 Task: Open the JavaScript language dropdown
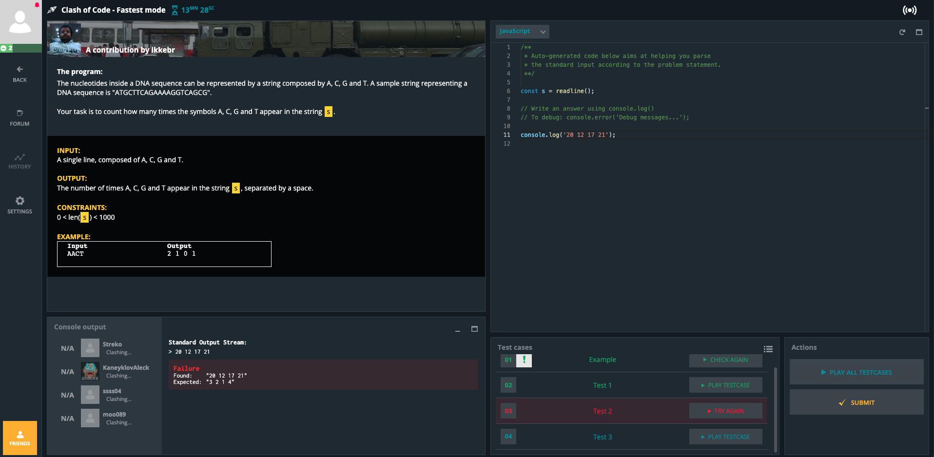(x=522, y=31)
